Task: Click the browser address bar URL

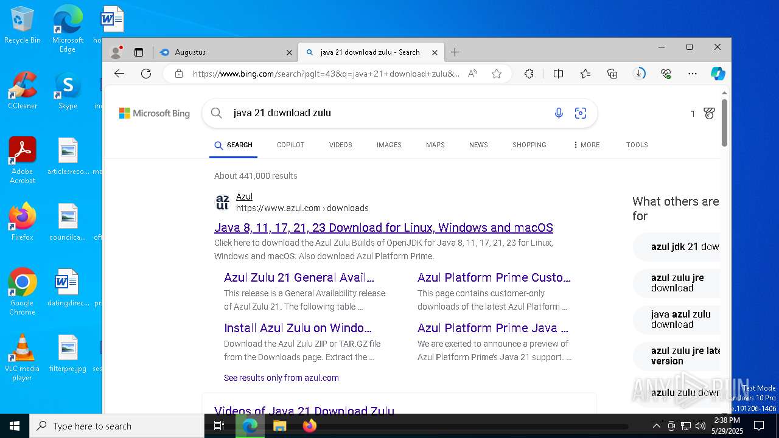Action: (x=326, y=74)
